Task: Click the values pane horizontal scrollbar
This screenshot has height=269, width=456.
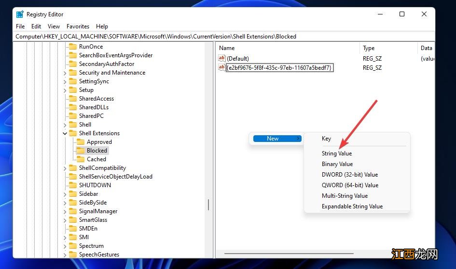Action: pos(289,254)
